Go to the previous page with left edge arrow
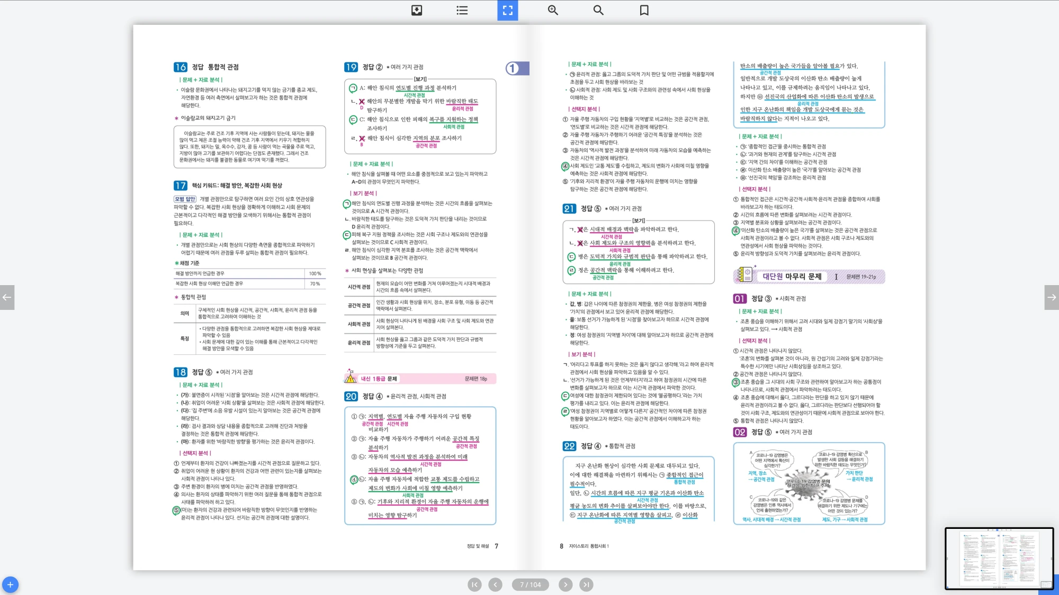1059x595 pixels. (7, 297)
